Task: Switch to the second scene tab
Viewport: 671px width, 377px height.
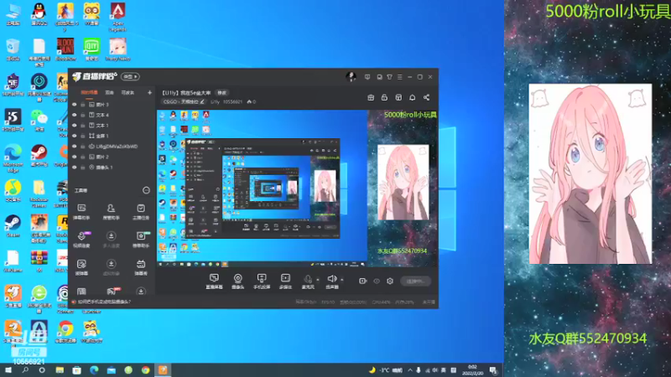Action: pos(110,93)
